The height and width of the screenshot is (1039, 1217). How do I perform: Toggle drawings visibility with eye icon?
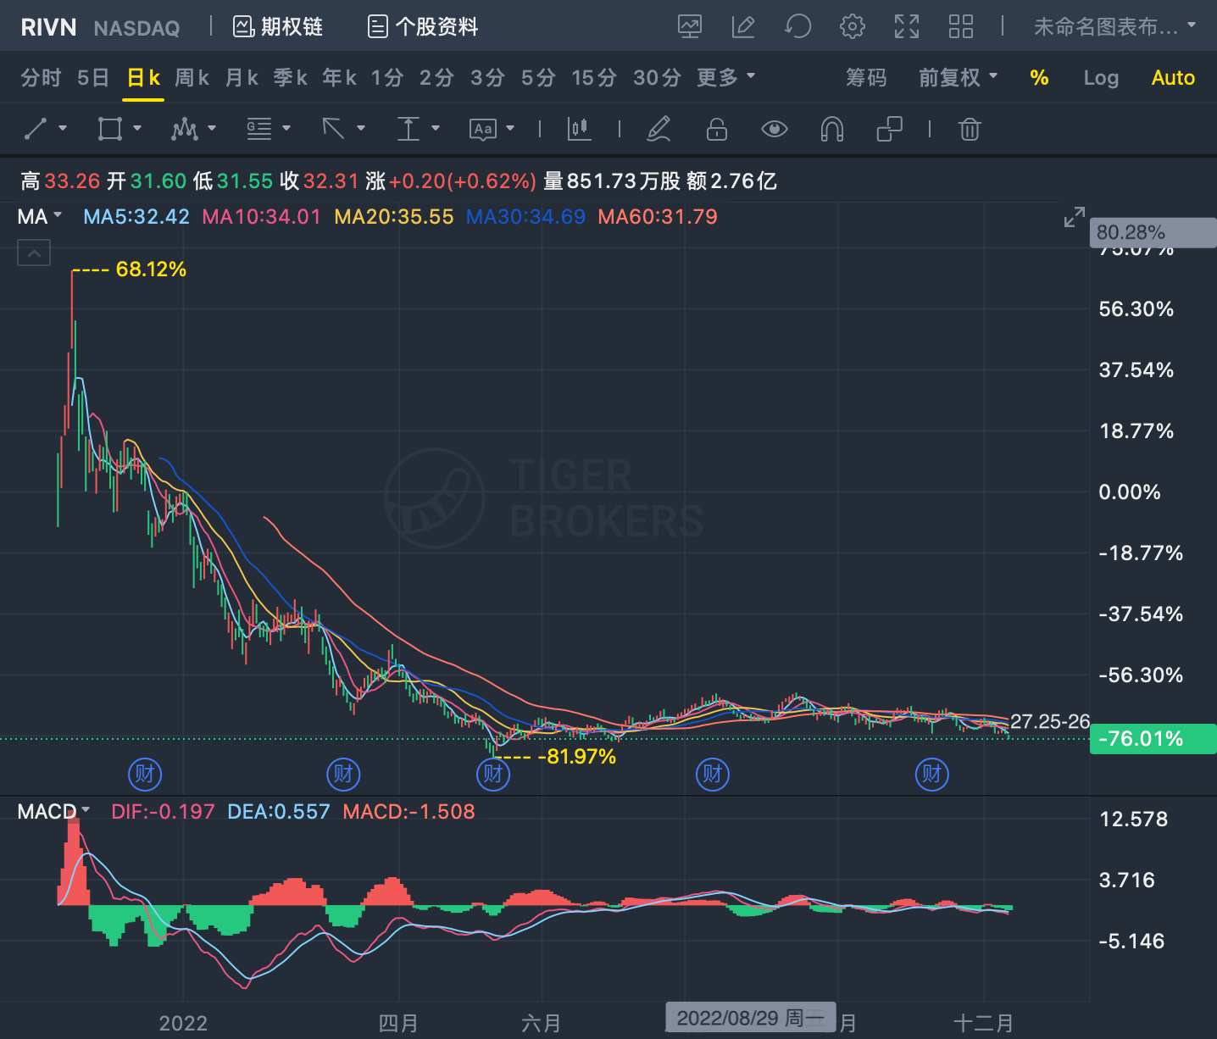tap(774, 129)
